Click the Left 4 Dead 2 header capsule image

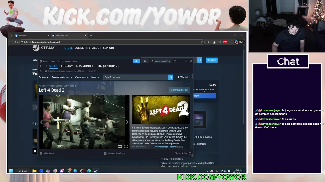pyautogui.click(x=161, y=109)
